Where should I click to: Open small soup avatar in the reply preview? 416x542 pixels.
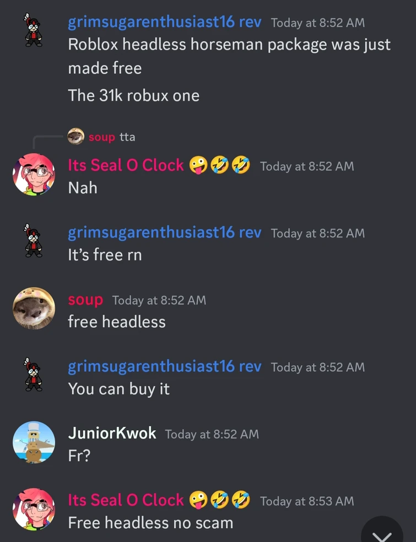point(75,137)
